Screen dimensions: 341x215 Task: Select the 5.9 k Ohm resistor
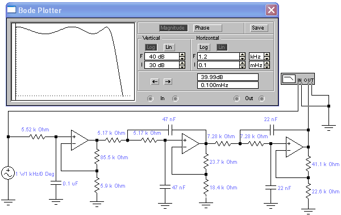pos(97,185)
